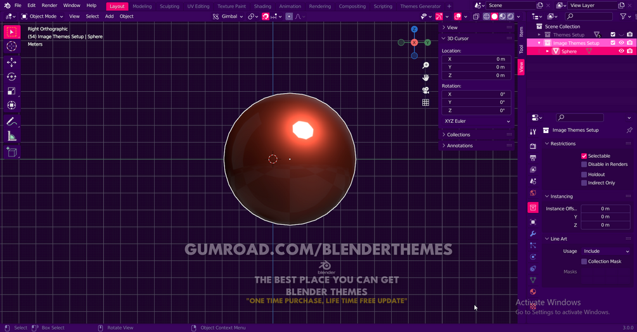The height and width of the screenshot is (332, 637).
Task: Click the viewport zoom magnifier icon
Action: coord(425,65)
